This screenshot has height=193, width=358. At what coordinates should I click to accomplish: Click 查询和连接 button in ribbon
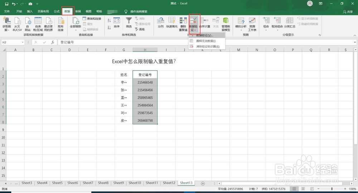(x=92, y=19)
